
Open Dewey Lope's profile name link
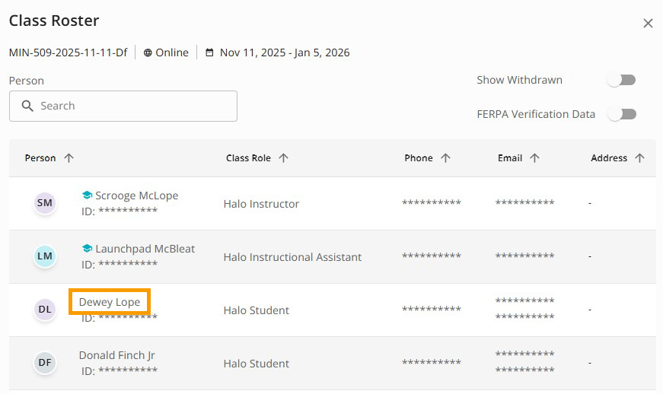pos(110,302)
